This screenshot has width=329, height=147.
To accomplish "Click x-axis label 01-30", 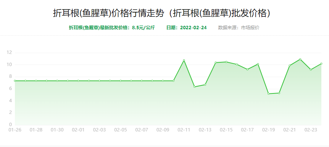I will (x=57, y=130).
